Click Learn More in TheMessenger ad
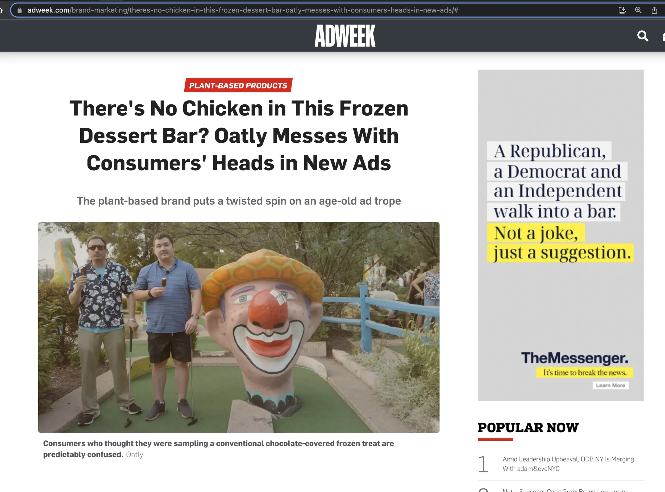The image size is (665, 492). (x=610, y=385)
